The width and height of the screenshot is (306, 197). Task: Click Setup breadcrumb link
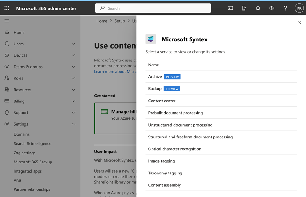[x=120, y=21]
